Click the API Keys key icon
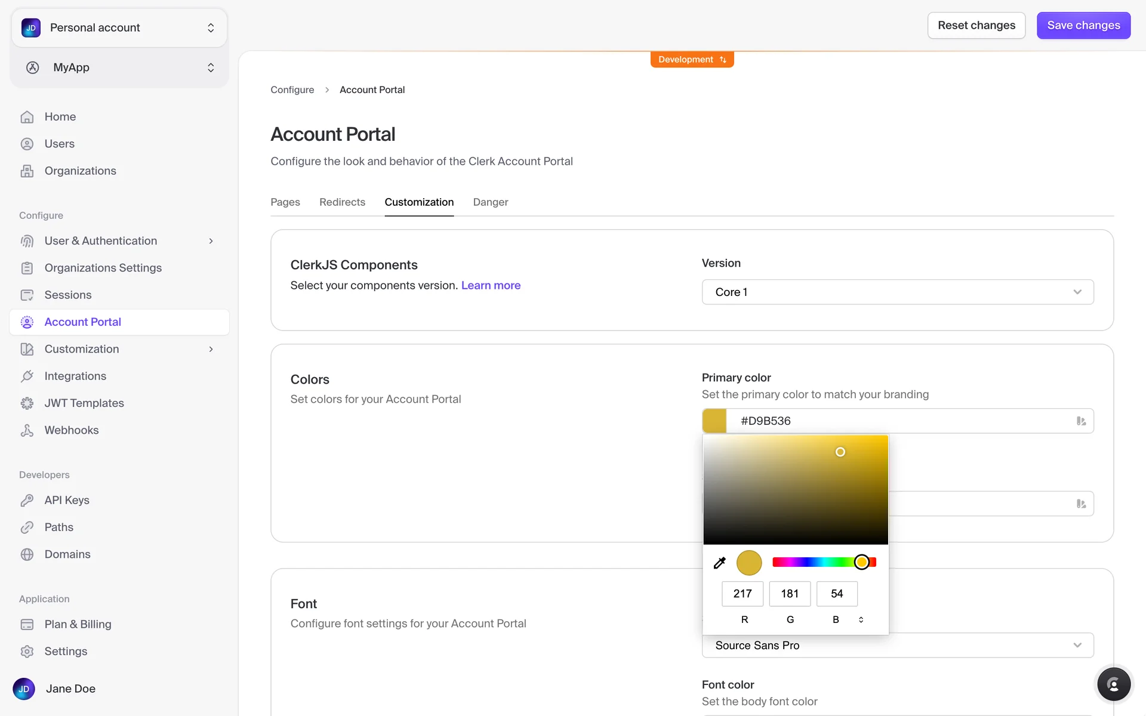 point(27,500)
